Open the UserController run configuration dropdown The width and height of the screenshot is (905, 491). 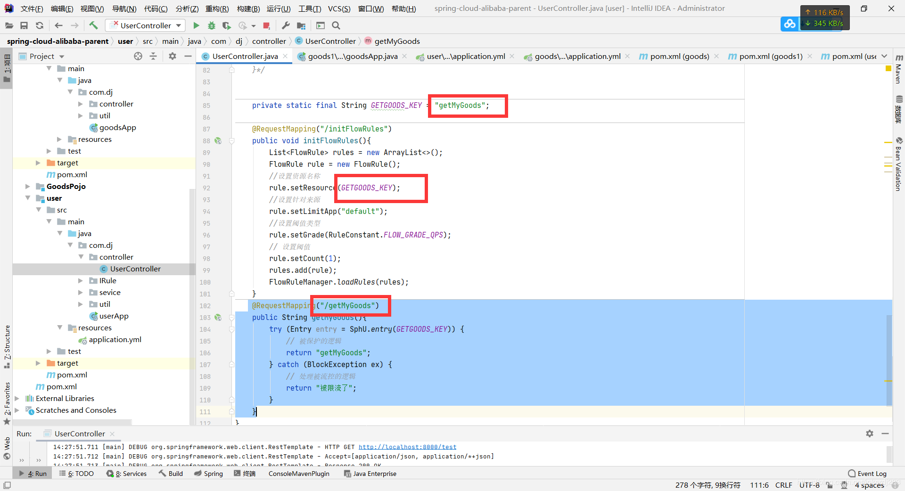tap(146, 25)
